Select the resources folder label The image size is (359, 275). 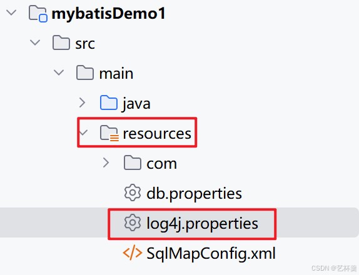(x=157, y=133)
